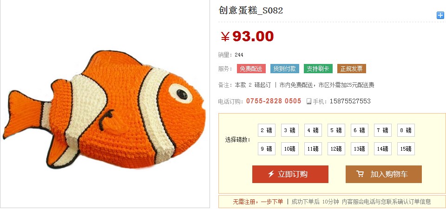
Task: Click the 货到付款 service tag
Action: point(285,69)
